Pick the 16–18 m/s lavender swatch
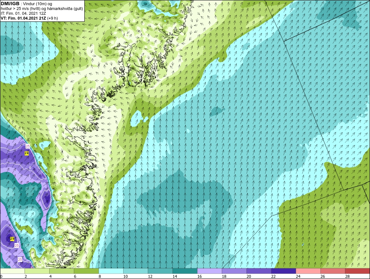The image size is (370, 279). coord(209,271)
